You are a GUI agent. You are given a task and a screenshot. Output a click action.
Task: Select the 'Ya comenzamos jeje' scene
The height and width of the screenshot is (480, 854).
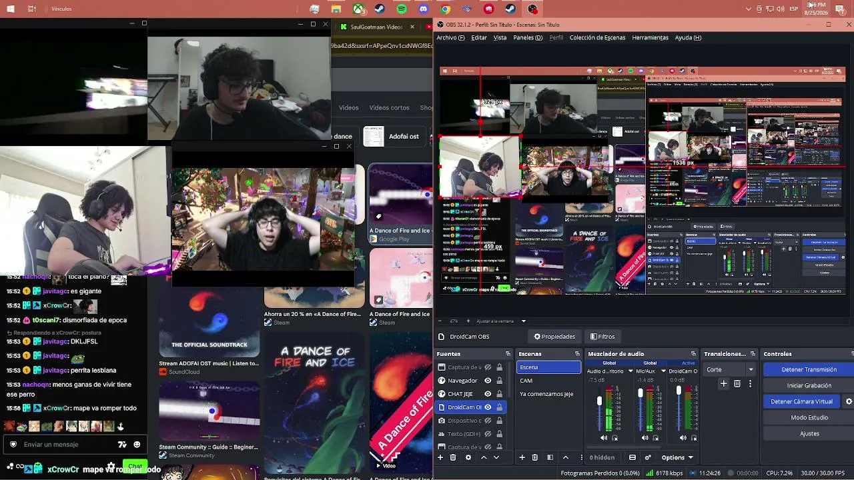tap(549, 394)
